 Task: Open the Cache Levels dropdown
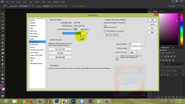[x=143, y=48]
